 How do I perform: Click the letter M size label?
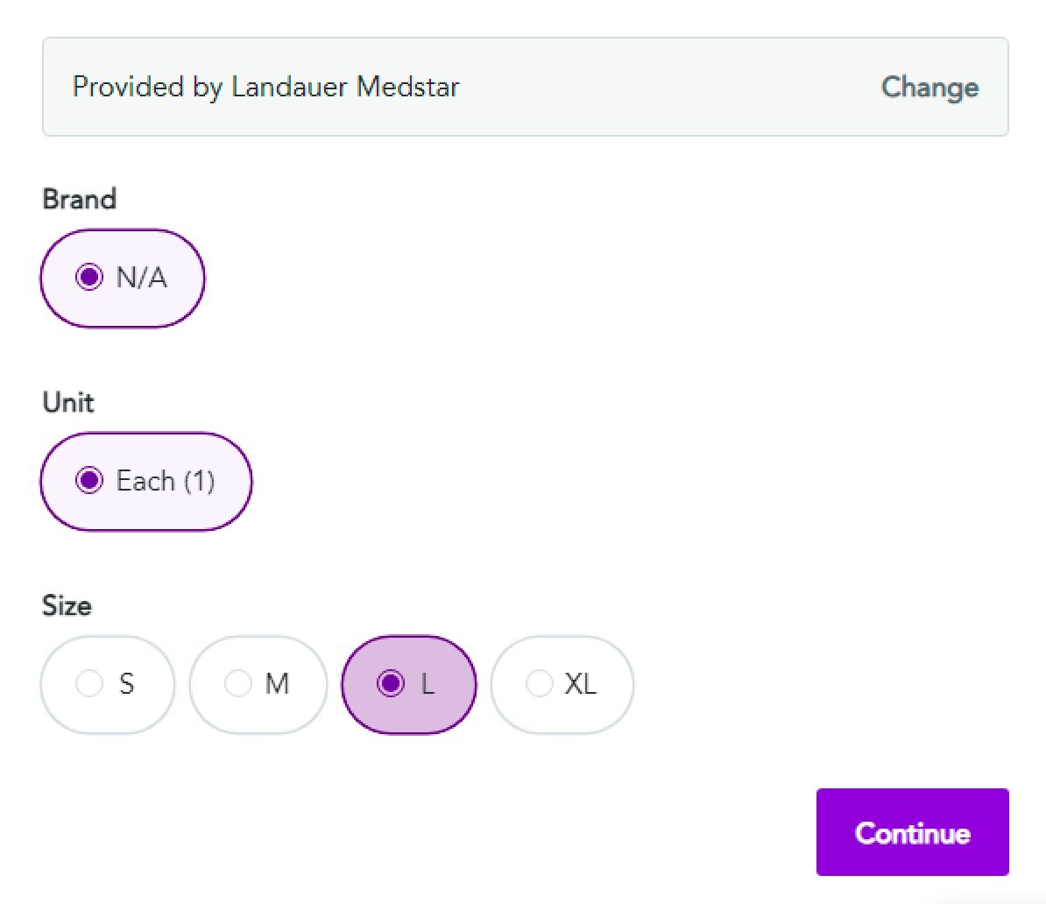[x=277, y=683]
